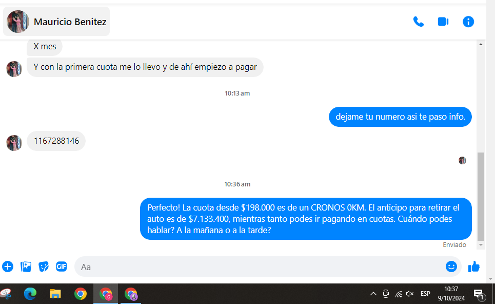Click the muted volume speaker icon
Image resolution: width=495 pixels, height=304 pixels.
[x=410, y=294]
